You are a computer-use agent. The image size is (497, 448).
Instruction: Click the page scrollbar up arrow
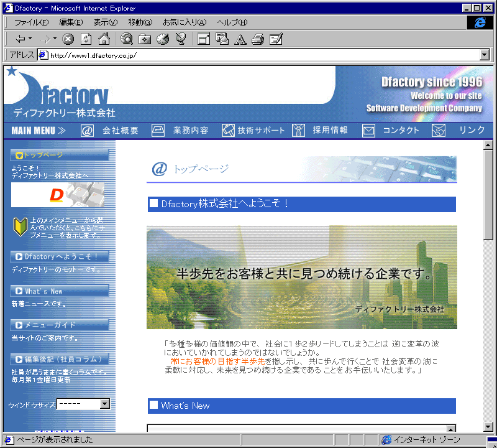tap(488, 146)
